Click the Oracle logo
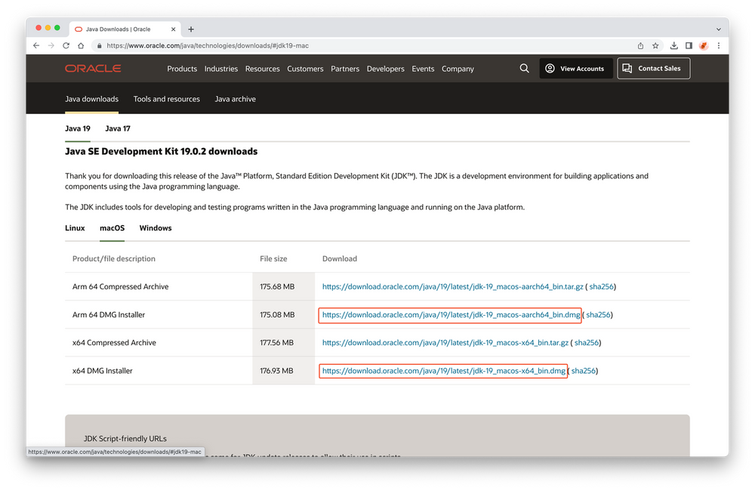 pyautogui.click(x=93, y=69)
